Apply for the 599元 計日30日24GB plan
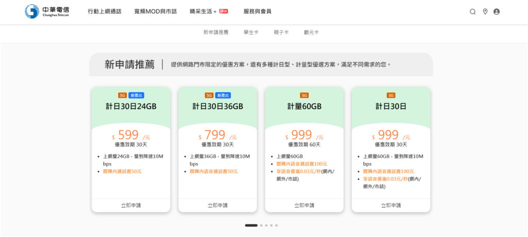 click(131, 205)
